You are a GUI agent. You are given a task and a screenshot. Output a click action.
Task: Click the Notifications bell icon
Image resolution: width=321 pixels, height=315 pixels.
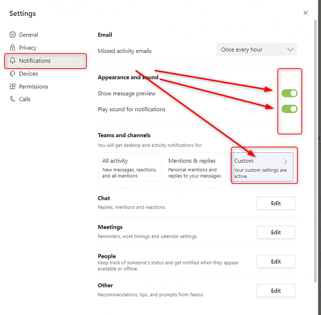(12, 61)
